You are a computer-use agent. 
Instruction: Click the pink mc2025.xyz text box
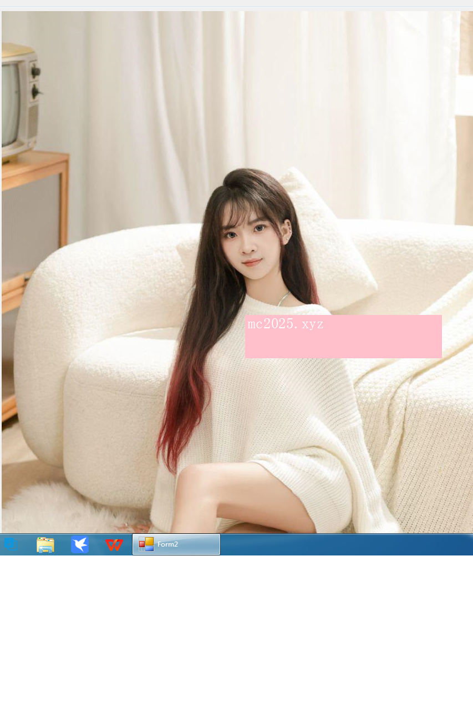pos(343,337)
